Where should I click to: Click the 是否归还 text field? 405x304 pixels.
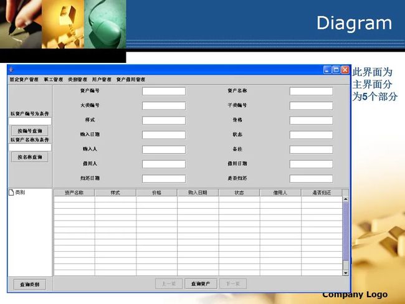[312, 179]
